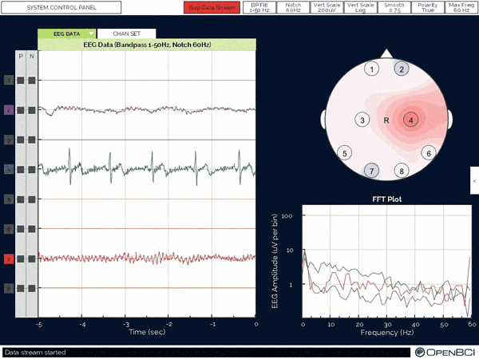Click the EEG Amplitude axis label
Screen dimensions: 479x359
coord(275,261)
